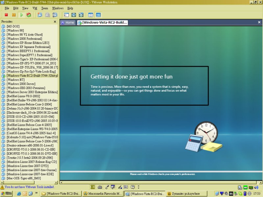This screenshot has width=263, height=197.
Task: Select [Windows 98] in Favorites
Action: [15, 30]
